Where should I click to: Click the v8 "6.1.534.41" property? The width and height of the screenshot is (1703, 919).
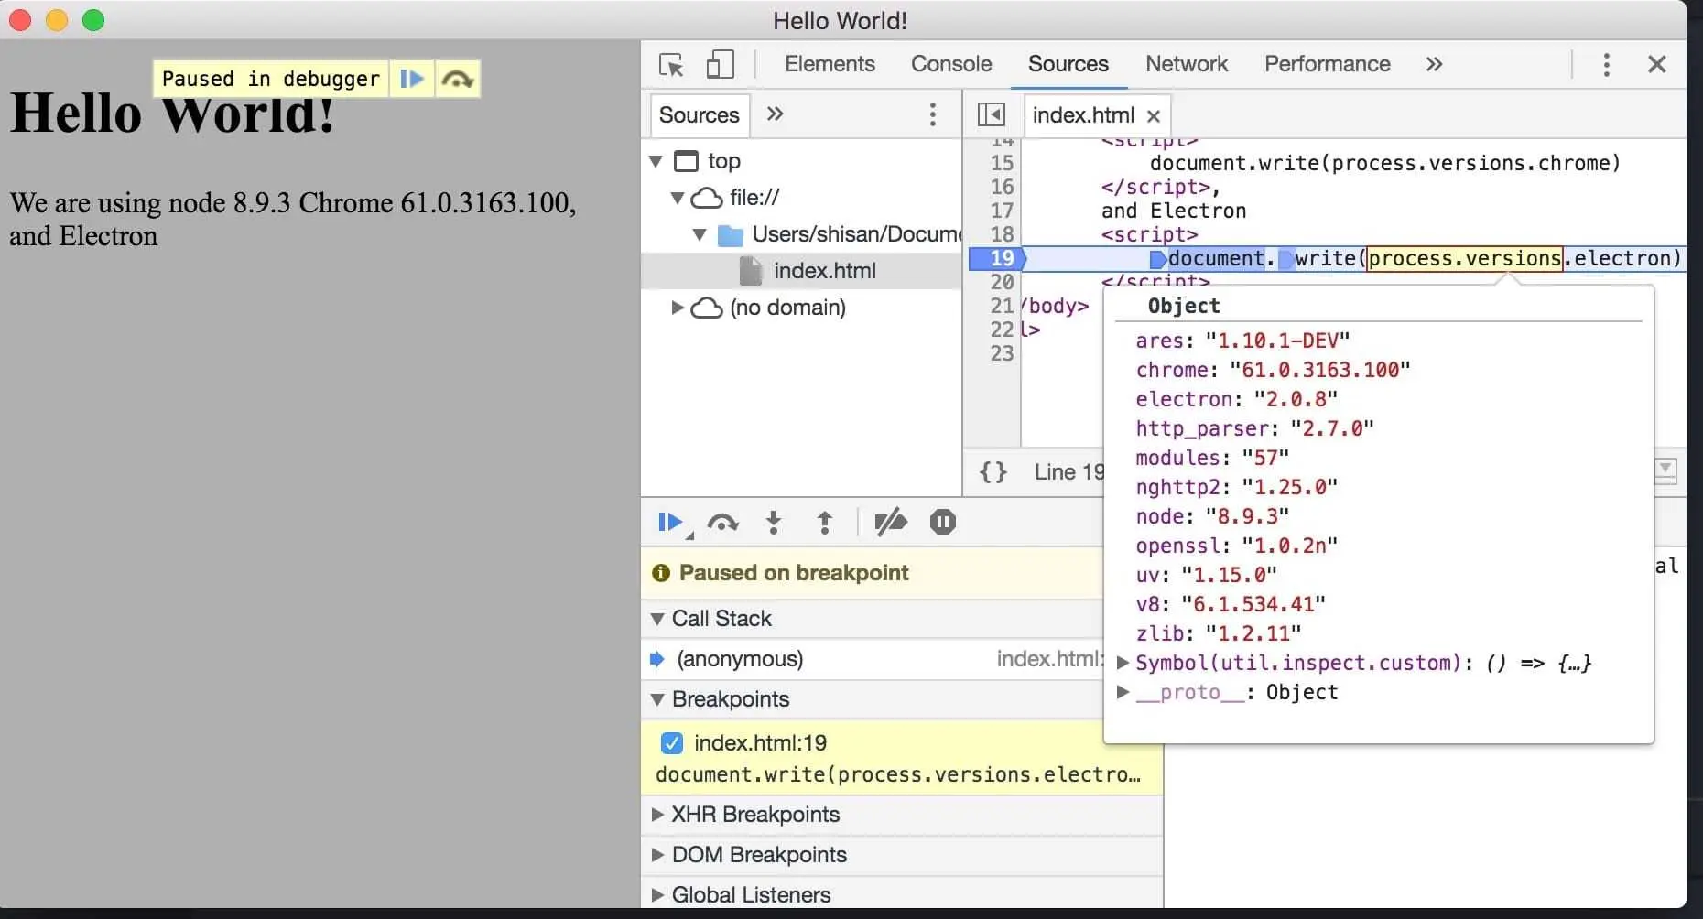1231,604
